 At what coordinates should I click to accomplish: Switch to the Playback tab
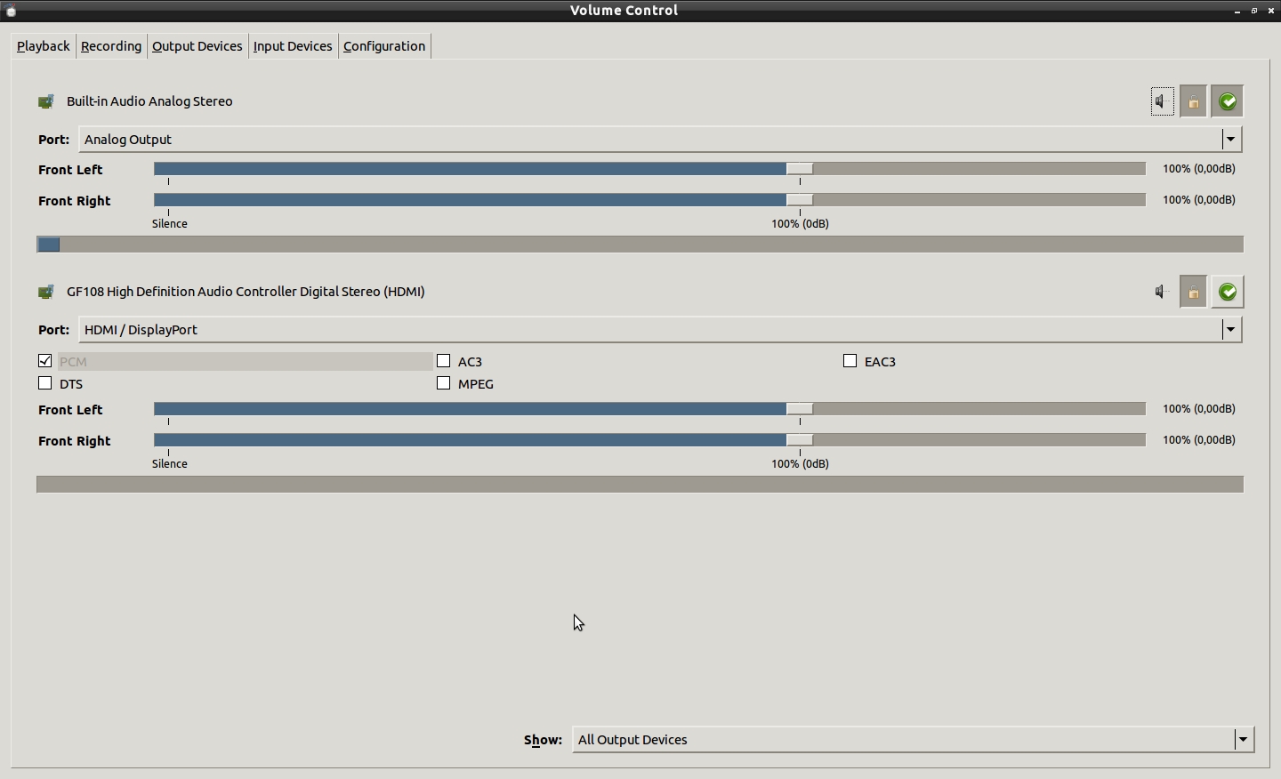tap(43, 46)
